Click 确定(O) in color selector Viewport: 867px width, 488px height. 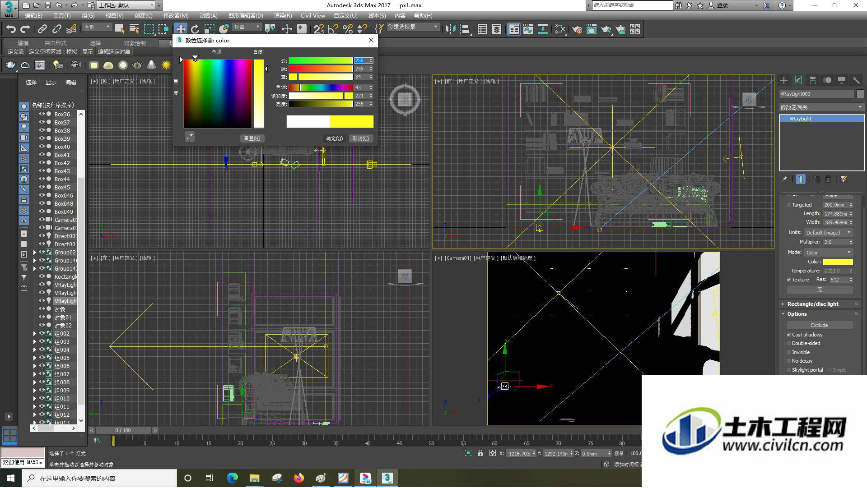pos(335,138)
